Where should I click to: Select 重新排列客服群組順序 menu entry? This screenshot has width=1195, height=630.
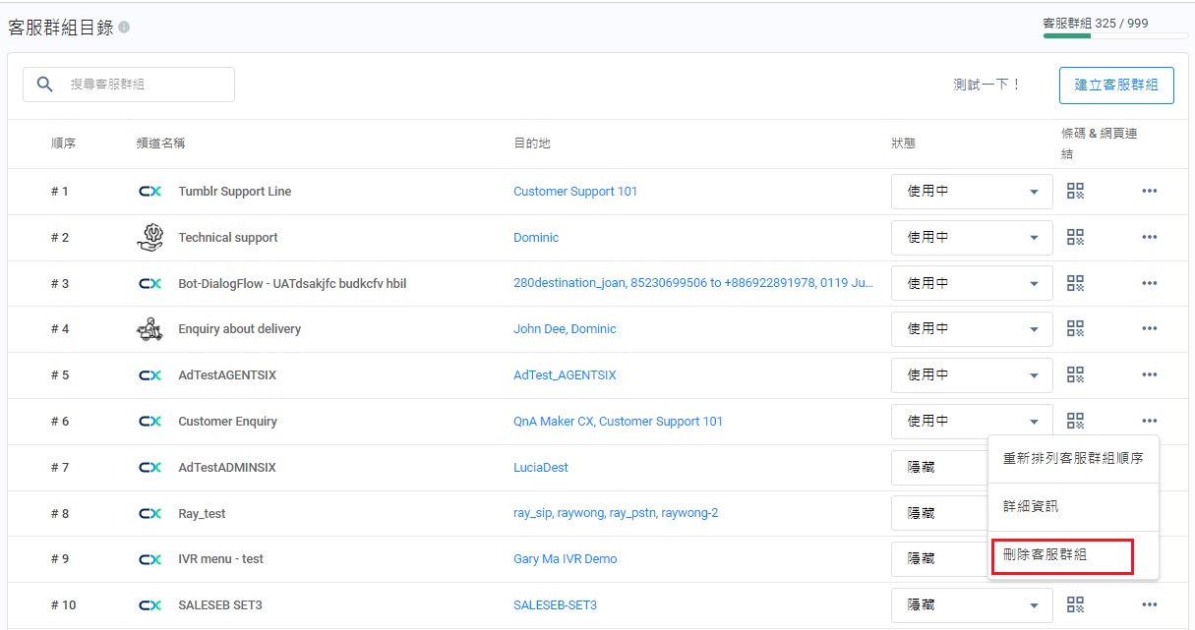point(1073,458)
